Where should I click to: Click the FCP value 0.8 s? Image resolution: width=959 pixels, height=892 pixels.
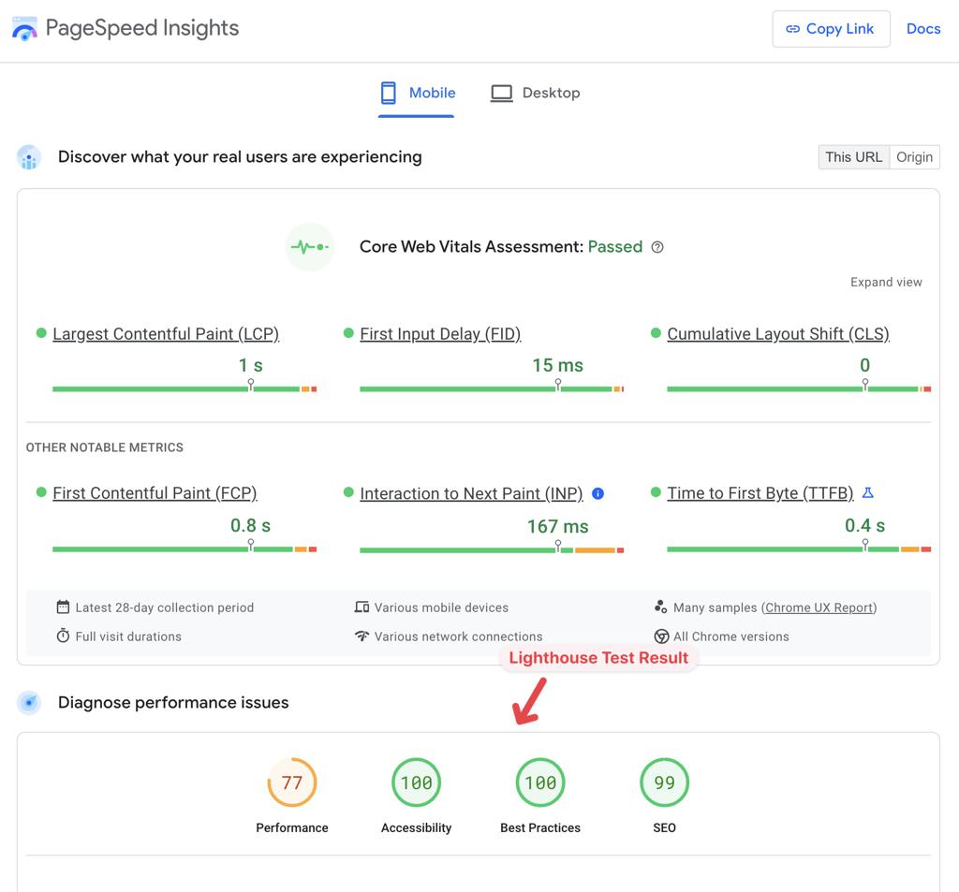click(x=250, y=525)
